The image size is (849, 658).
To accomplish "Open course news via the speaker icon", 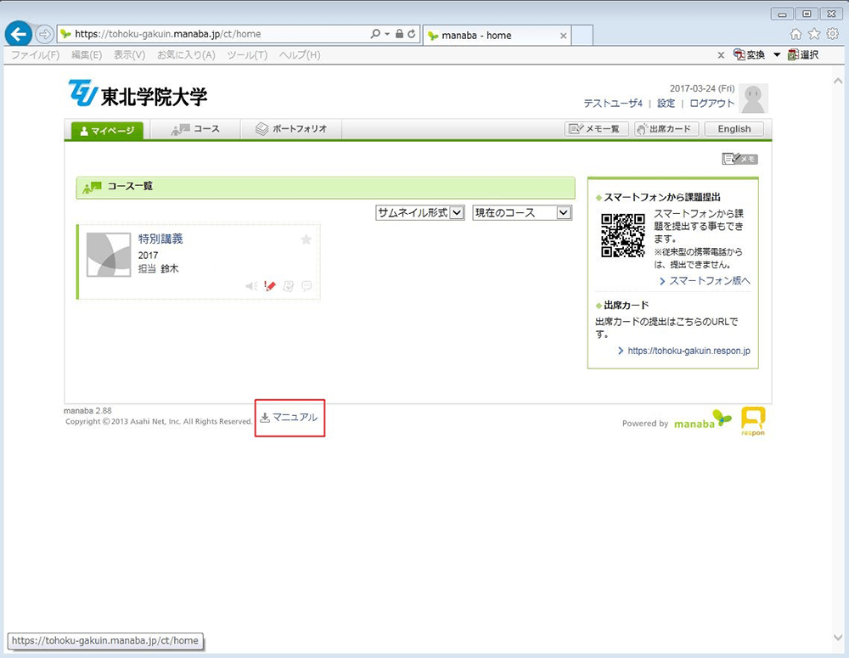I will click(251, 286).
